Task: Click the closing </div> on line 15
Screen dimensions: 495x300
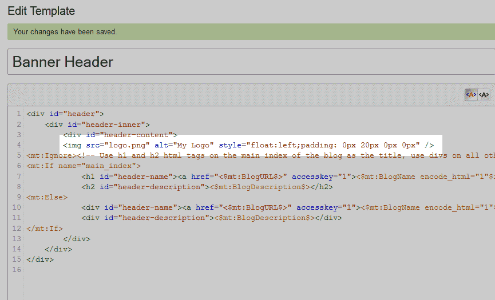Action: [40, 259]
